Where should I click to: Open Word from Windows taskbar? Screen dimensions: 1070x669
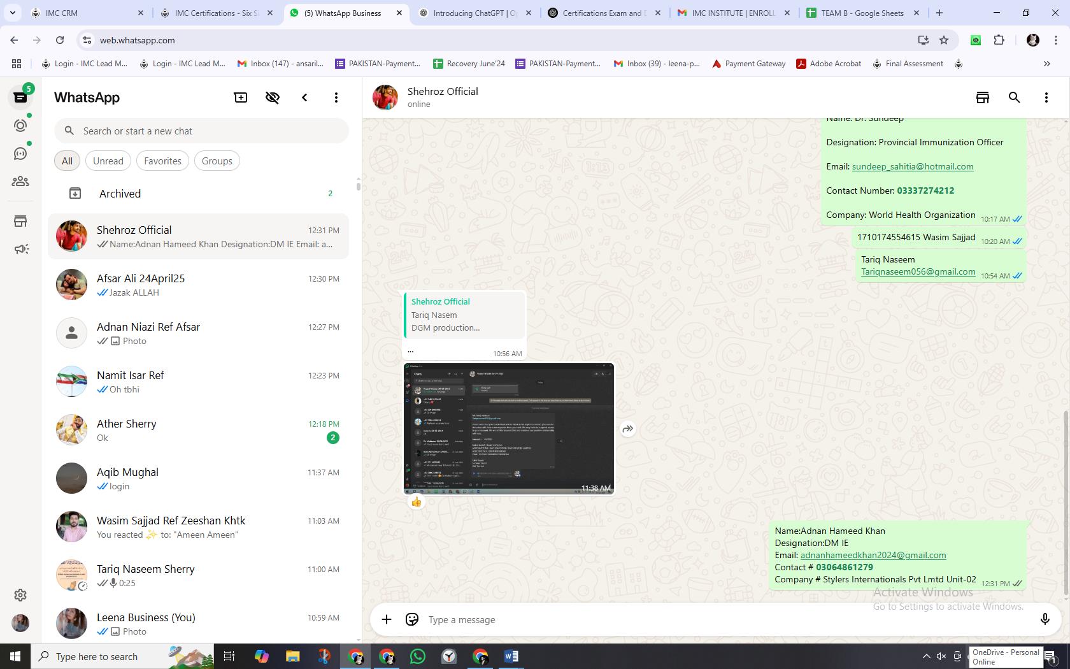click(511, 656)
